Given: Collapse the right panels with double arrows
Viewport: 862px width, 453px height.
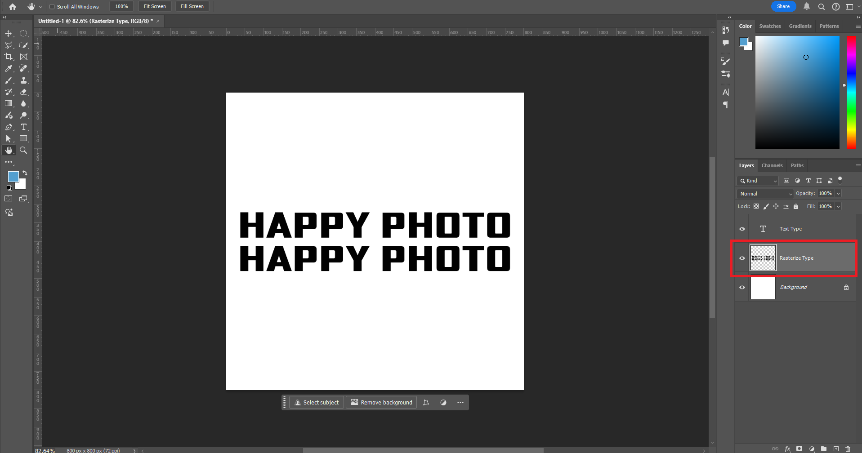Looking at the screenshot, I should 858,17.
